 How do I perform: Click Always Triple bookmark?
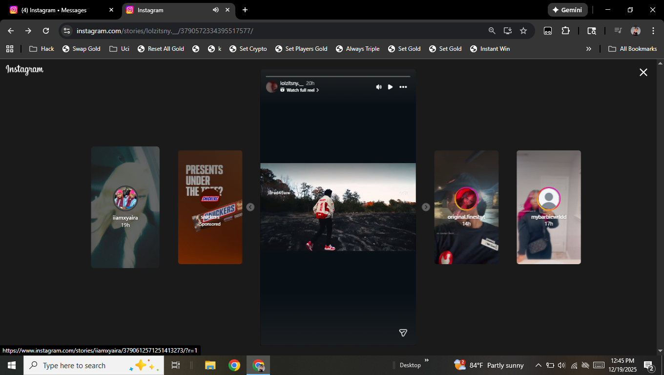(x=357, y=49)
